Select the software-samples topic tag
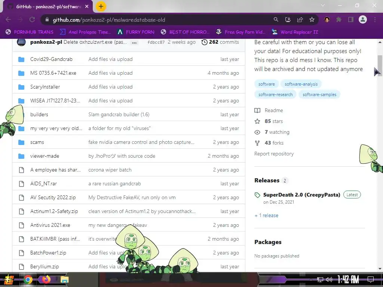 point(319,95)
